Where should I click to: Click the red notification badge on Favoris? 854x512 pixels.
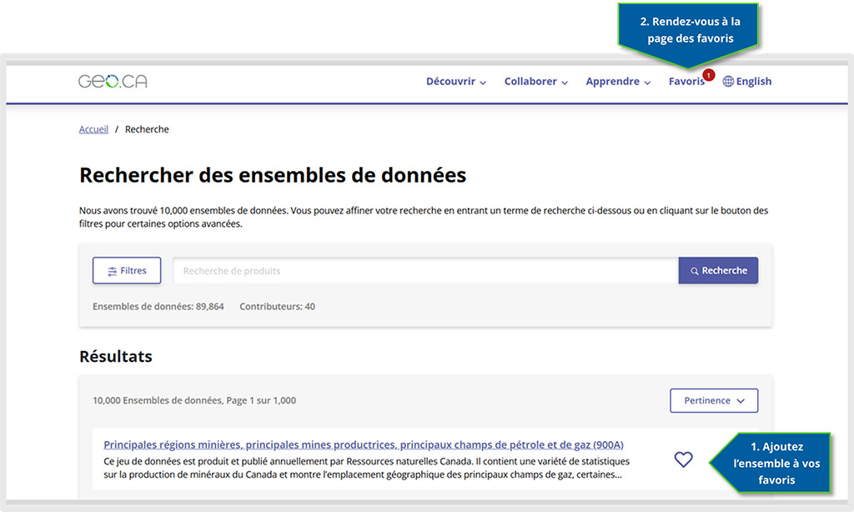(709, 74)
